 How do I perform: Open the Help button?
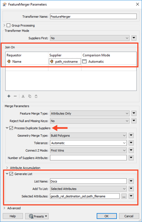[x=13, y=216]
